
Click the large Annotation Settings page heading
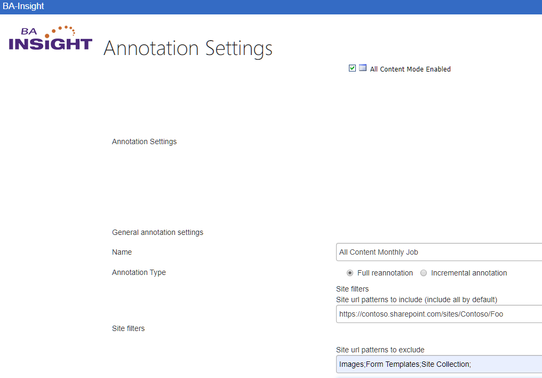click(188, 48)
